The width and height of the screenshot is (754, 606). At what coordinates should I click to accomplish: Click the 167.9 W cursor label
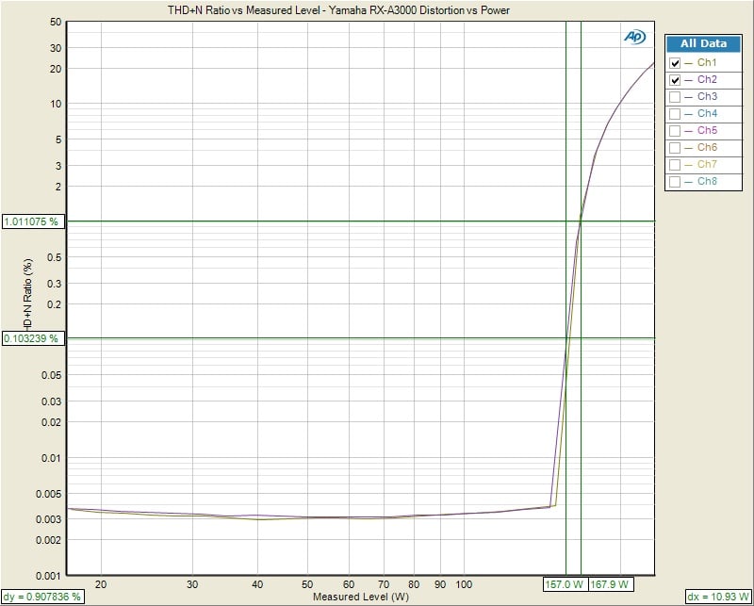click(609, 583)
